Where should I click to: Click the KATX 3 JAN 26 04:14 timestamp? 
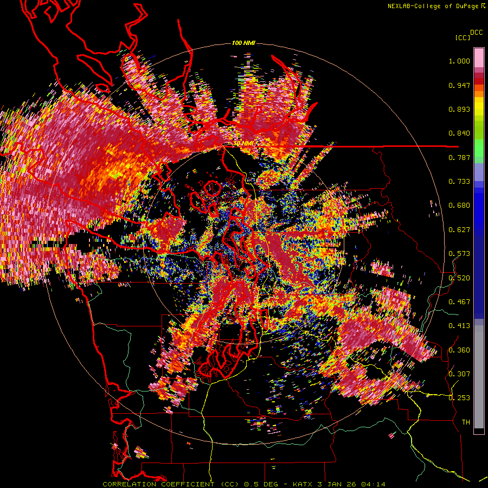pos(339,484)
